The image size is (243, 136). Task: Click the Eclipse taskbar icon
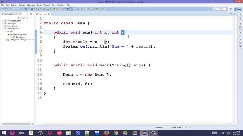click(144, 133)
